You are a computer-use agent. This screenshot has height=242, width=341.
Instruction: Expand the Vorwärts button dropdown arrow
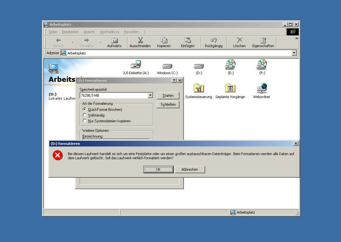(101, 43)
